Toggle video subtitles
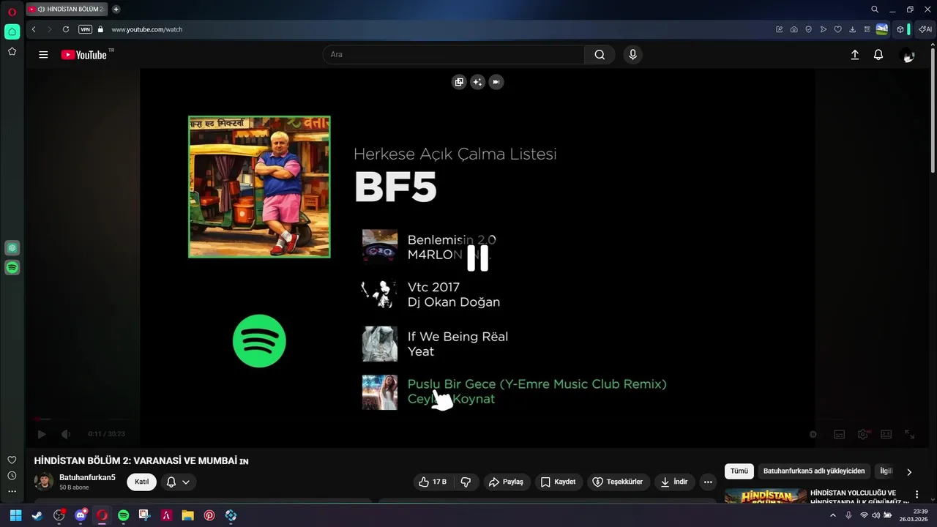Image resolution: width=937 pixels, height=527 pixels. click(x=840, y=434)
